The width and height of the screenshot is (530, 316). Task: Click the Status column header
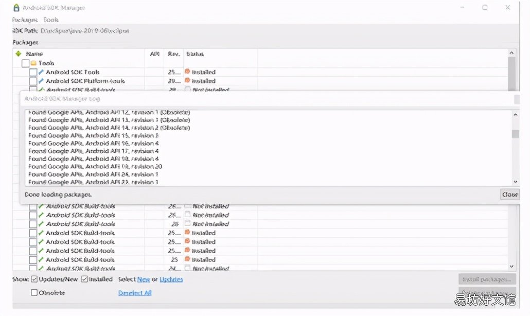(195, 54)
